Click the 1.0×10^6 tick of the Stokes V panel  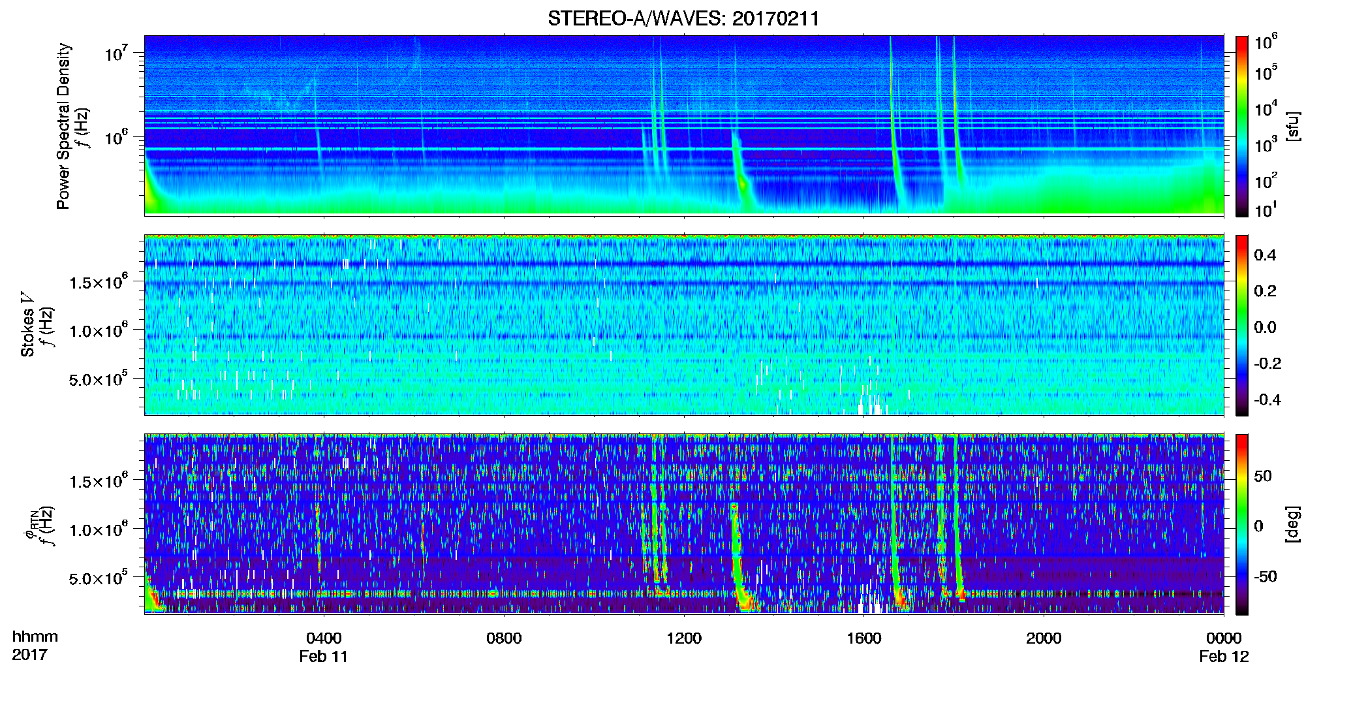(x=99, y=330)
